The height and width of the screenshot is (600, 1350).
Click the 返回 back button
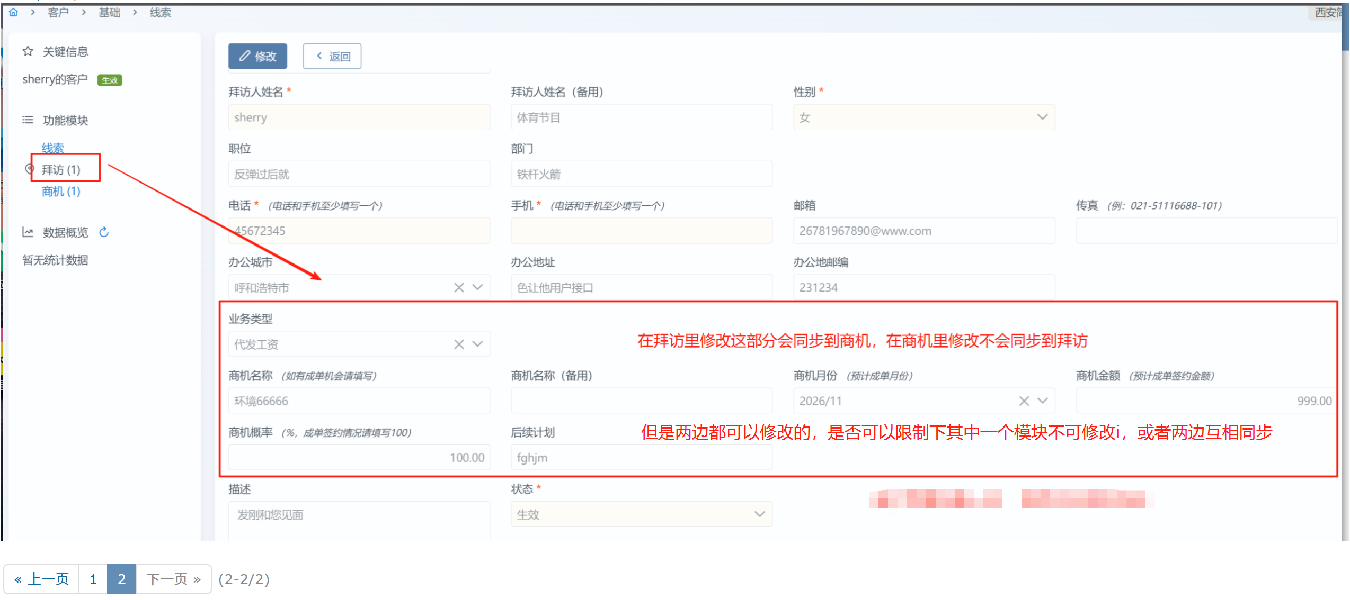coord(332,56)
